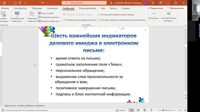Start slide show from status bar icon
This screenshot has height=112, width=200.
tap(151, 110)
